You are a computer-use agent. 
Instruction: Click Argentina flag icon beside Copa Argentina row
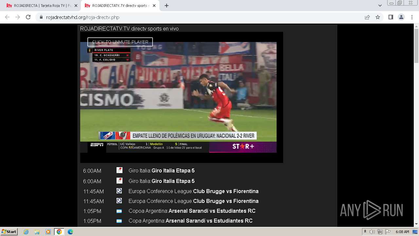[x=119, y=221]
